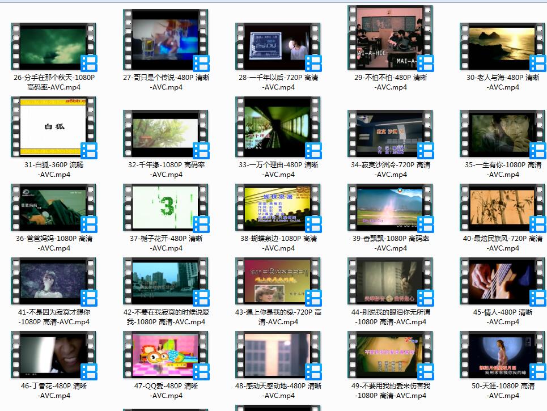This screenshot has height=411, width=547.
Task: Click the filename "49-不要用我的爱来伤害我-1080P 高清-AVC.mp4"
Action: (x=391, y=391)
